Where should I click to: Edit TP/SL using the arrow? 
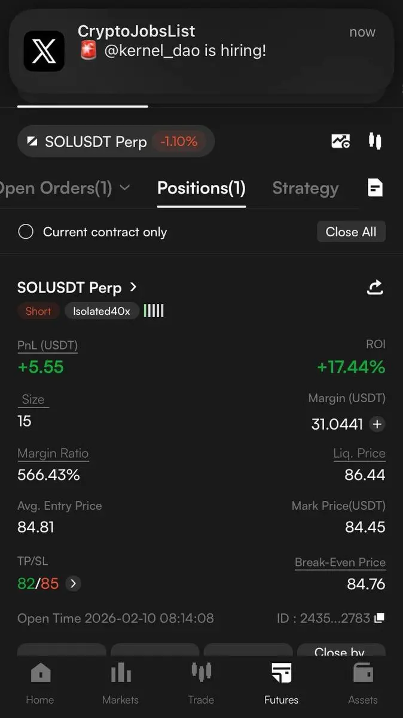(73, 583)
